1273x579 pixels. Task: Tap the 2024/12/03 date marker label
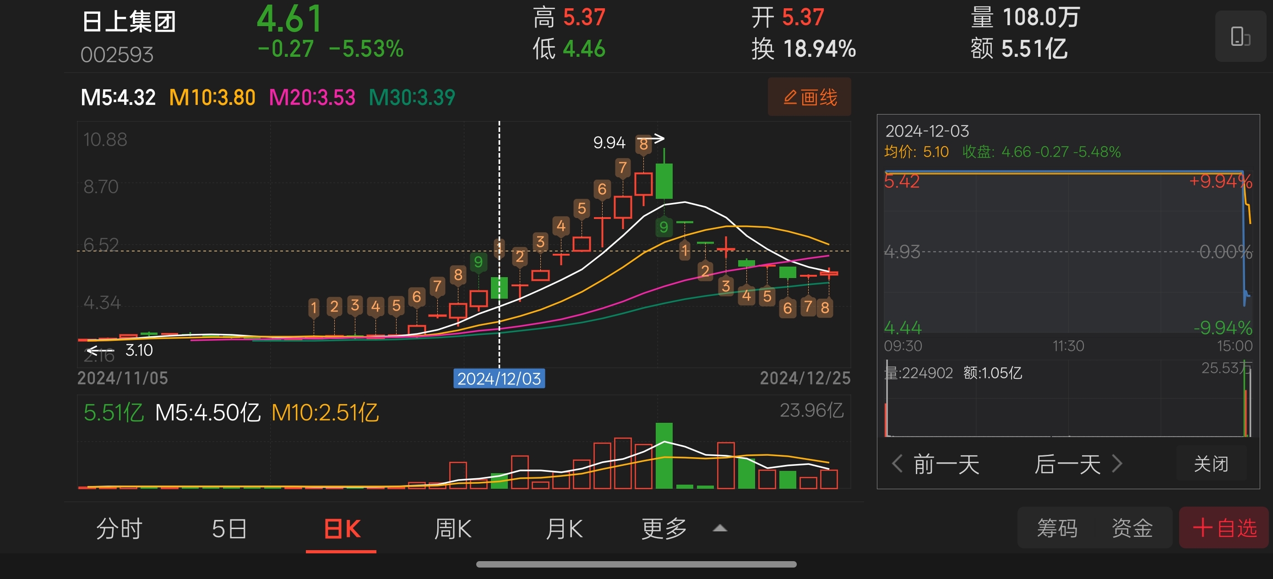tap(499, 379)
